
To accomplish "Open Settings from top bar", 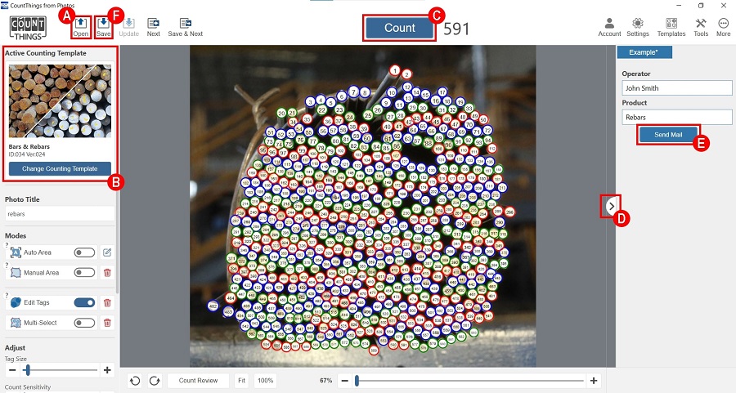I will coord(638,27).
